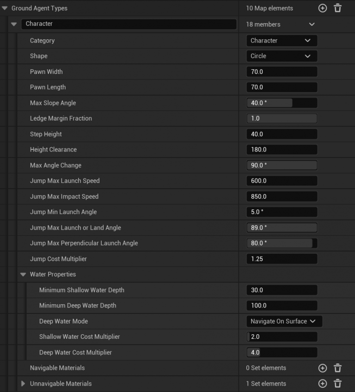Open the Shape dropdown set to Circle
Viewport: 355px width, 392px height.
click(282, 56)
